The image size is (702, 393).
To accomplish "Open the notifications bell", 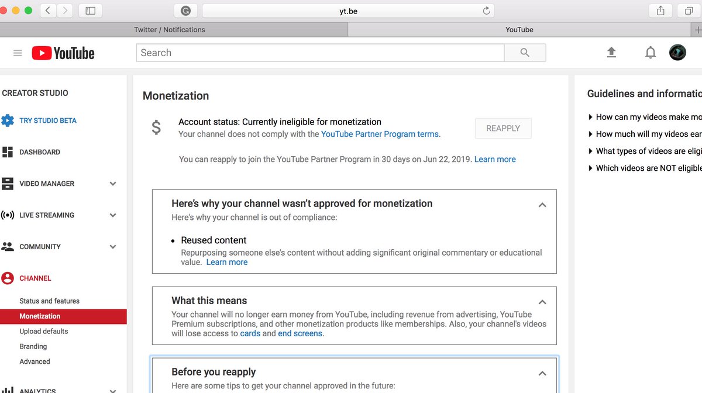I will click(x=651, y=53).
